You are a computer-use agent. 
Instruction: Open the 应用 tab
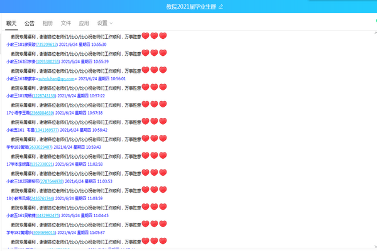pyautogui.click(x=84, y=23)
